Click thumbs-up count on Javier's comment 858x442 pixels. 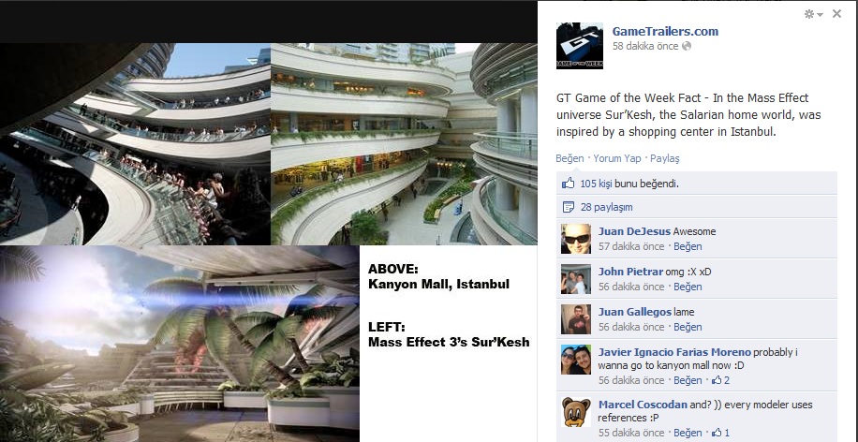(720, 380)
